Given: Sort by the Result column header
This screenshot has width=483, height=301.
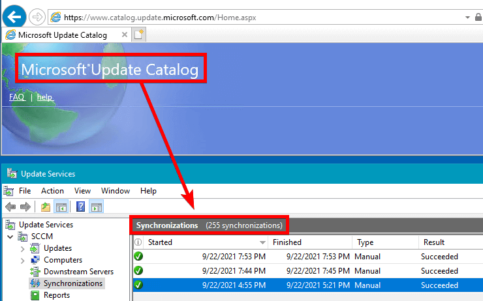Looking at the screenshot, I should click(451, 242).
